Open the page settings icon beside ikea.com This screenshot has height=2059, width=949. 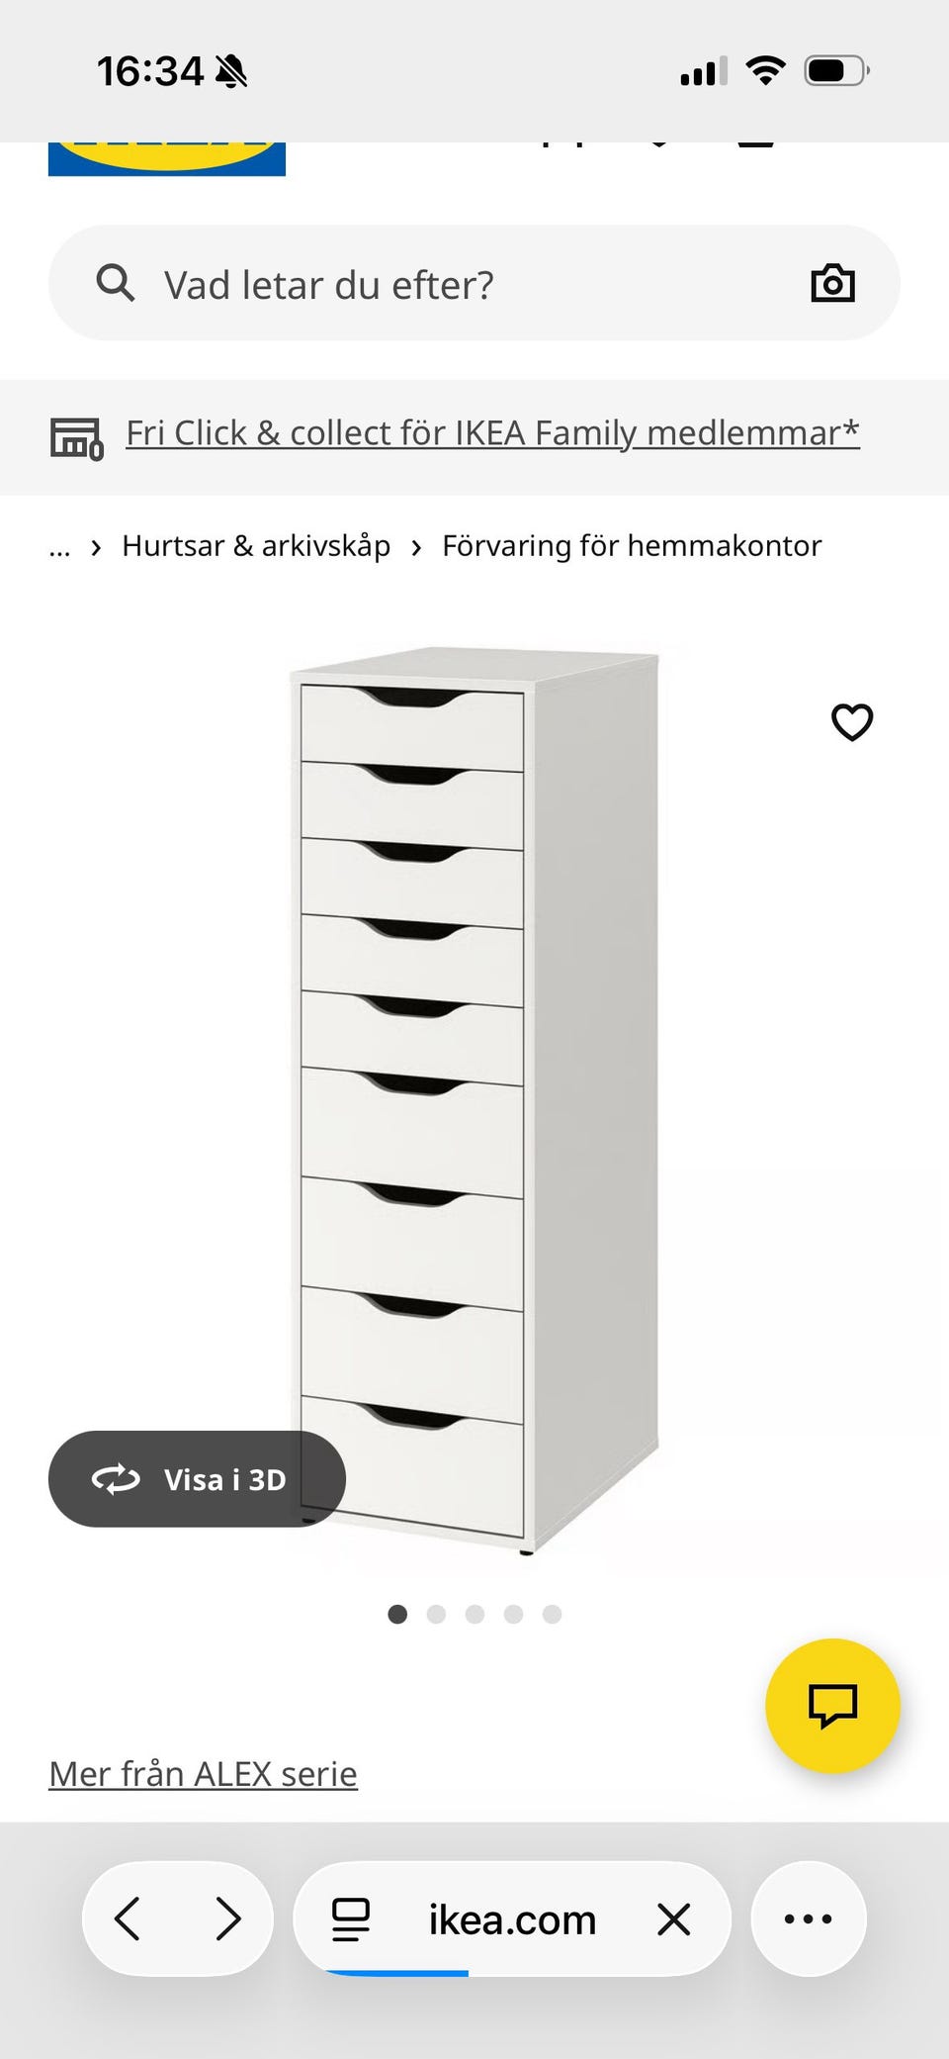click(x=350, y=1919)
